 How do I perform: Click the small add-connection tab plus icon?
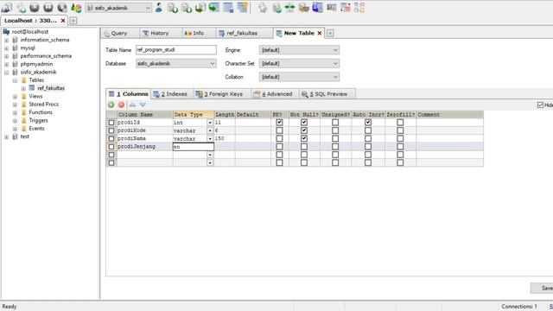point(73,21)
